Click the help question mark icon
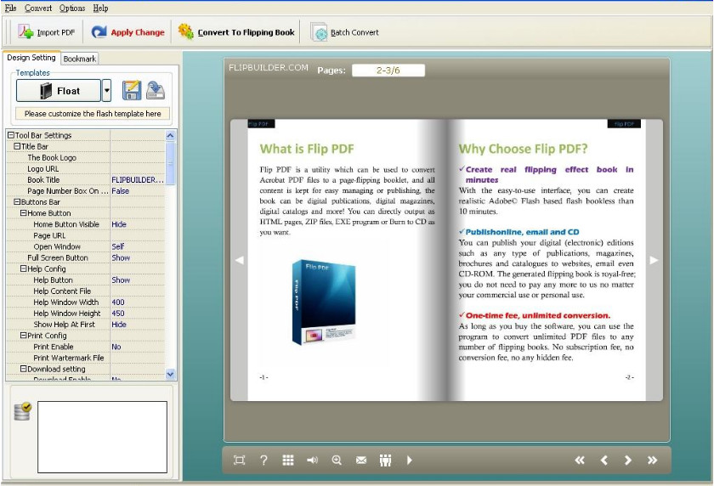Viewport: 714px width, 486px height. click(x=263, y=460)
